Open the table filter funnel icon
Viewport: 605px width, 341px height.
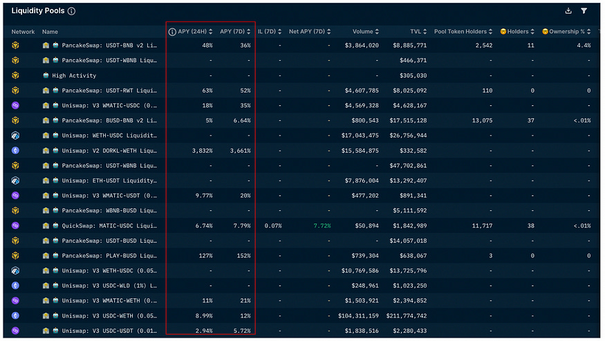(x=584, y=11)
